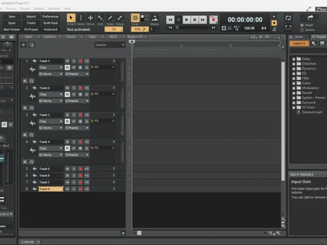Open Track 1 Clips edit filter dropdown

click(x=51, y=67)
